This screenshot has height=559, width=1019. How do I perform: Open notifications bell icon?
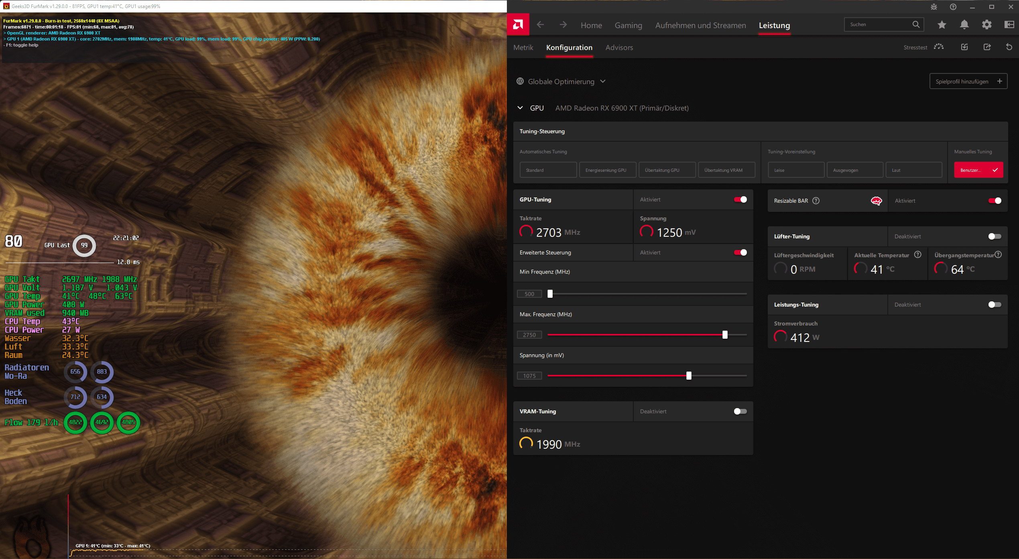pyautogui.click(x=964, y=25)
